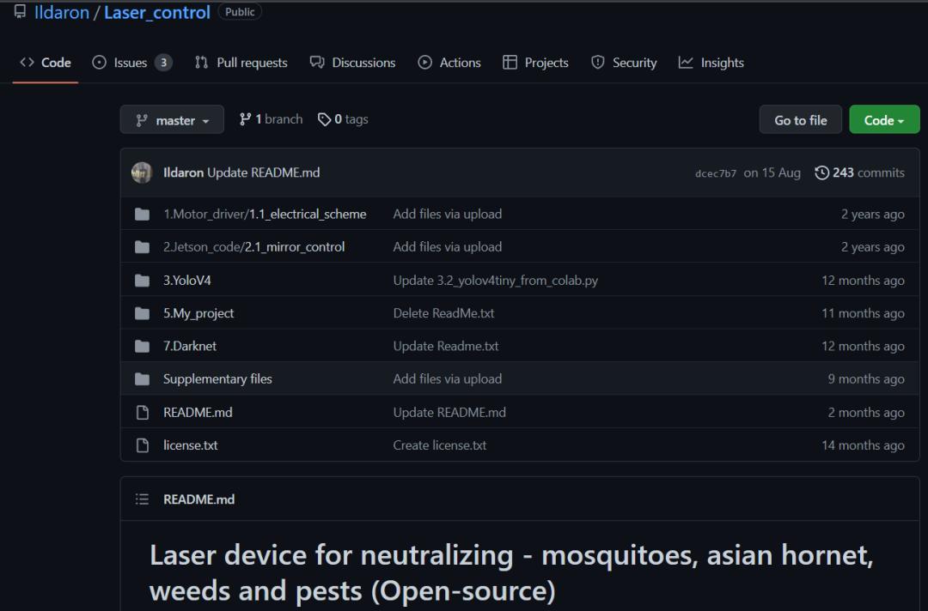Click the folder icon beside 5.My_project
The height and width of the screenshot is (611, 928).
[x=142, y=313]
